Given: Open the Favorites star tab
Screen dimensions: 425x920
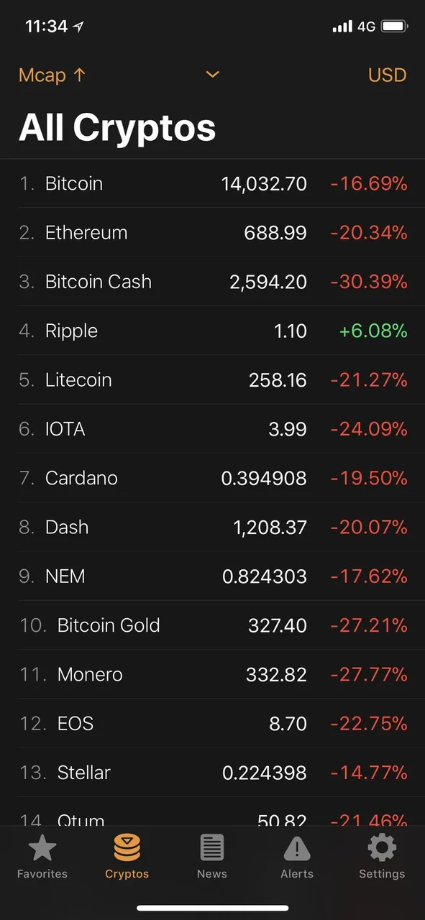Looking at the screenshot, I should click(42, 849).
